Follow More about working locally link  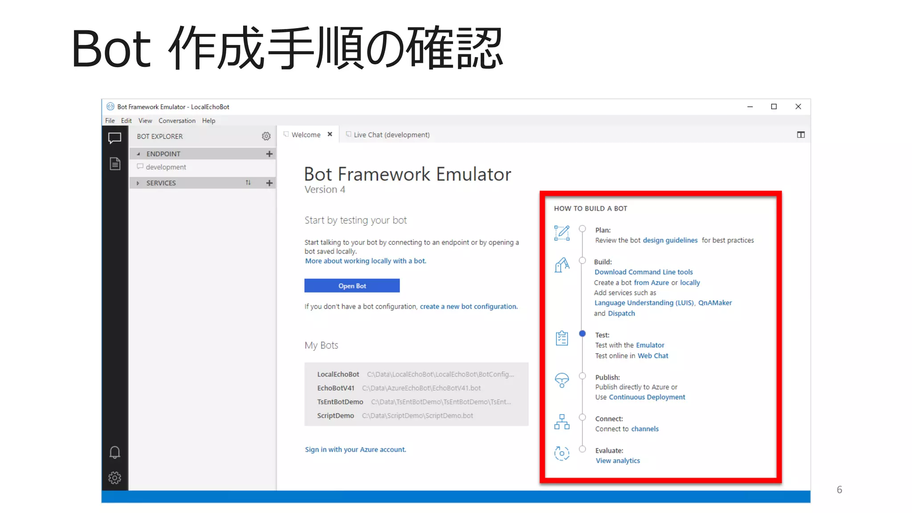pos(366,261)
